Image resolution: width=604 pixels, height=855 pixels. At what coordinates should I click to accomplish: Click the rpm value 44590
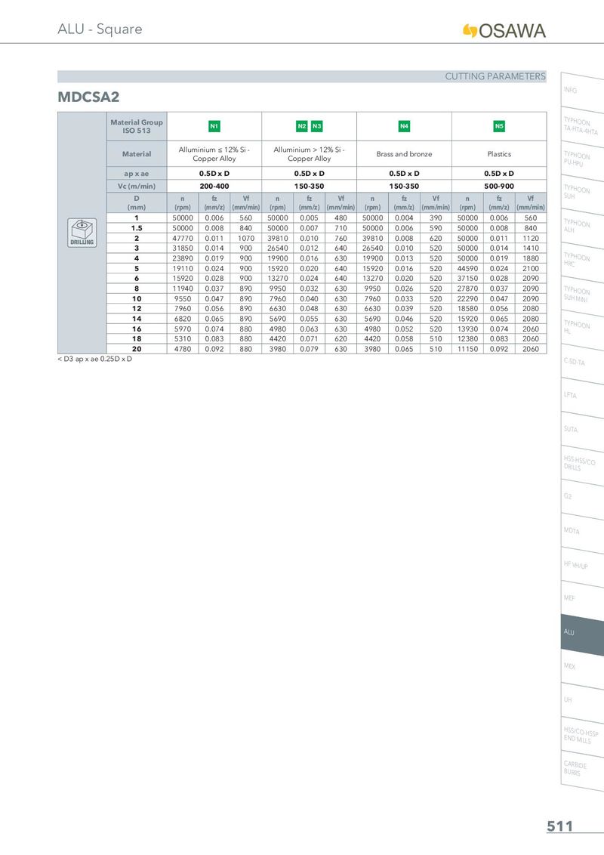[467, 268]
